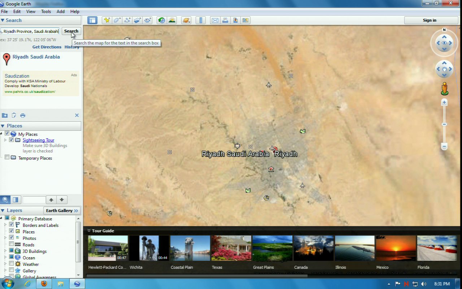Image resolution: width=462 pixels, height=289 pixels.
Task: Select the Add Polygon tool
Action: pos(117,20)
